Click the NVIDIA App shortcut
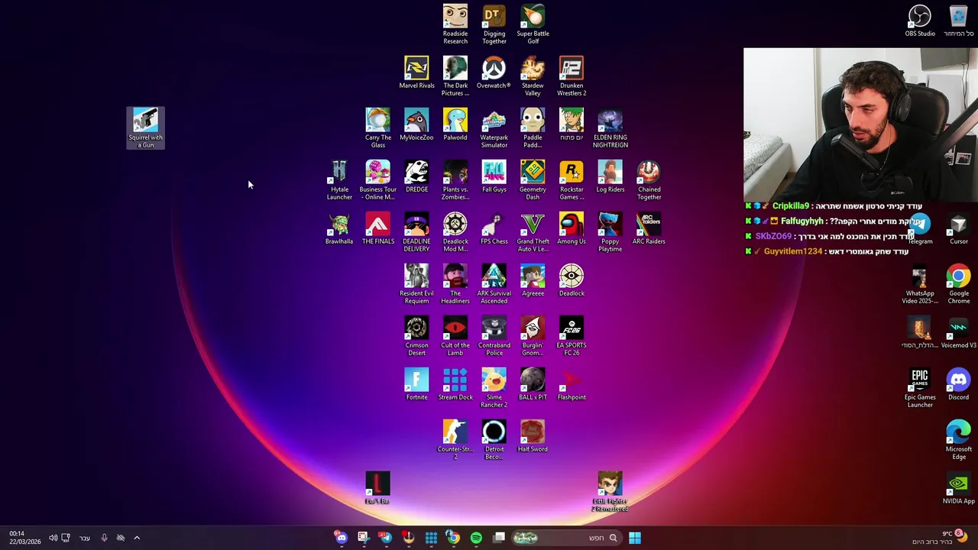 (958, 488)
